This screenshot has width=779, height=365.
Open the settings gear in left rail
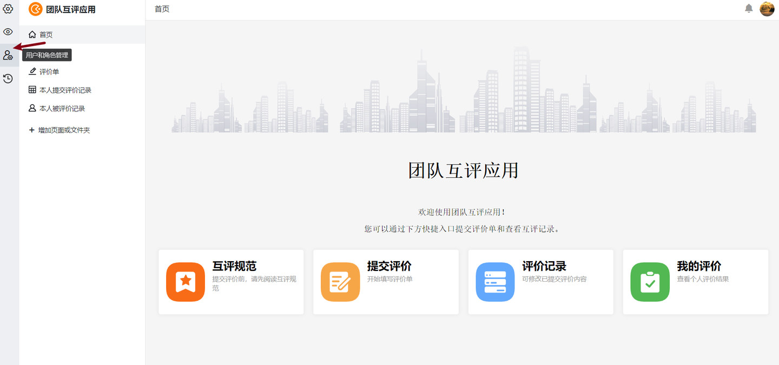(8, 9)
